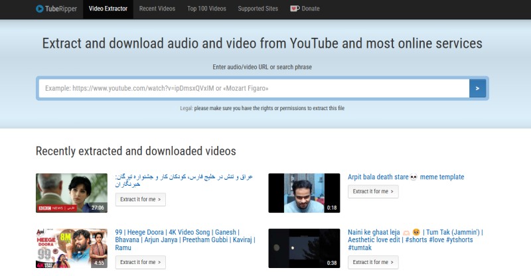531x276 pixels.
Task: Click the Donate heart cup icon
Action: coord(295,9)
